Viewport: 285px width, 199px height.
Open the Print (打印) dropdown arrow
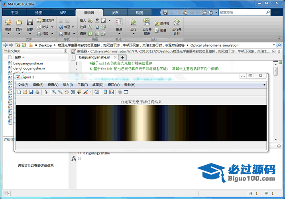coord(52,33)
